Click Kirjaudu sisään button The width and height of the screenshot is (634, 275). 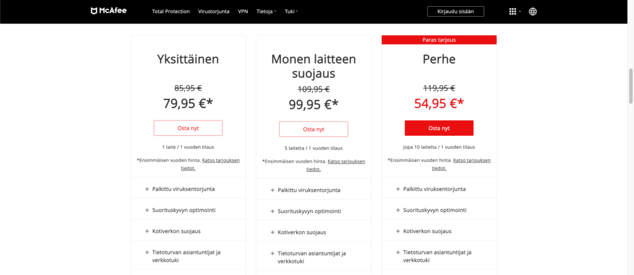pos(455,11)
